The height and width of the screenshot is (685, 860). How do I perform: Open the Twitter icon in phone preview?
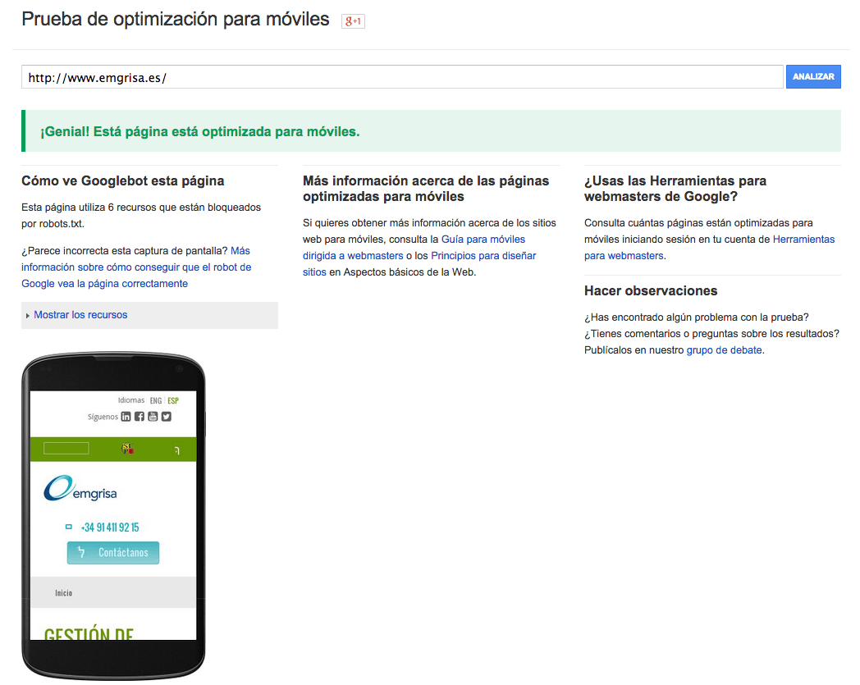(166, 417)
